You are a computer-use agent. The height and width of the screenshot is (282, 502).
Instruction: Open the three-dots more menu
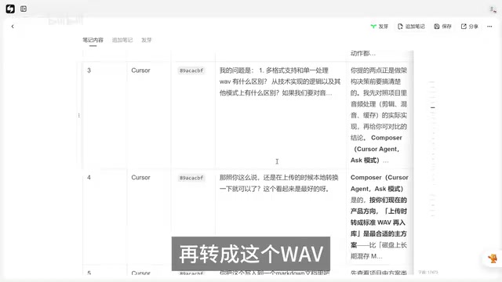[x=489, y=27]
